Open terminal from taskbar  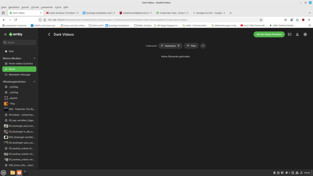click(x=26, y=172)
